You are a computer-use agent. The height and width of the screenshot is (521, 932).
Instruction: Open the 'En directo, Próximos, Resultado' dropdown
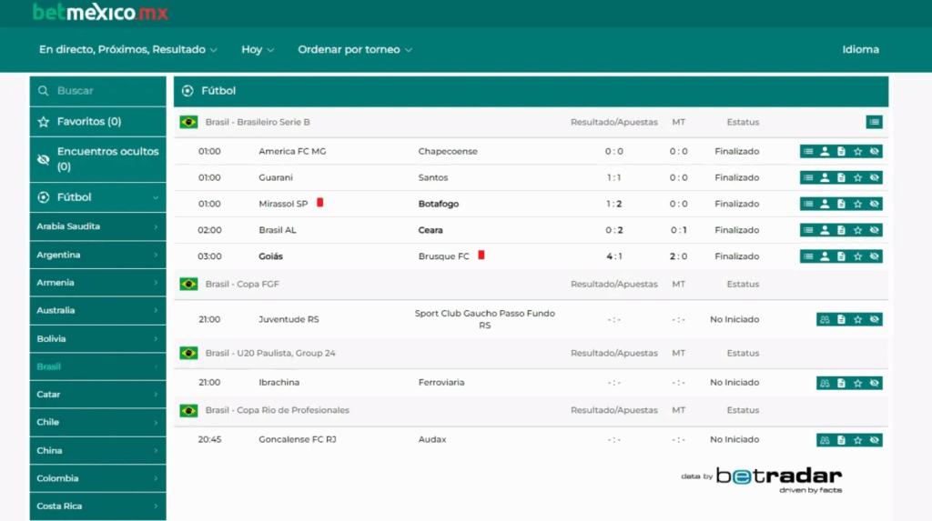pos(127,50)
